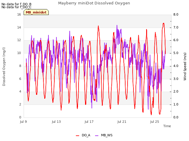The image size is (189, 141).
Task: Click the Jul 21 x-axis tick label
Action: pyautogui.click(x=122, y=122)
